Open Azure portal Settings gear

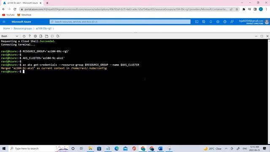click(x=218, y=22)
